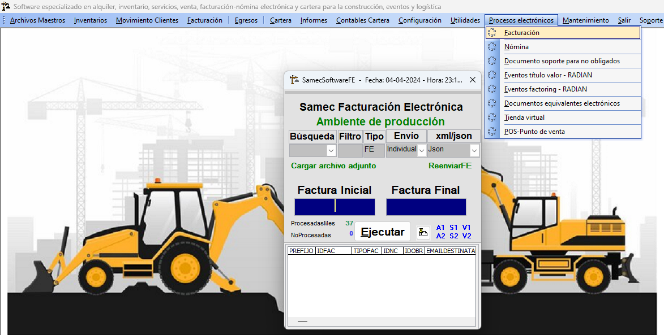Click the POS-Punto de venta entry icon

[x=492, y=132]
